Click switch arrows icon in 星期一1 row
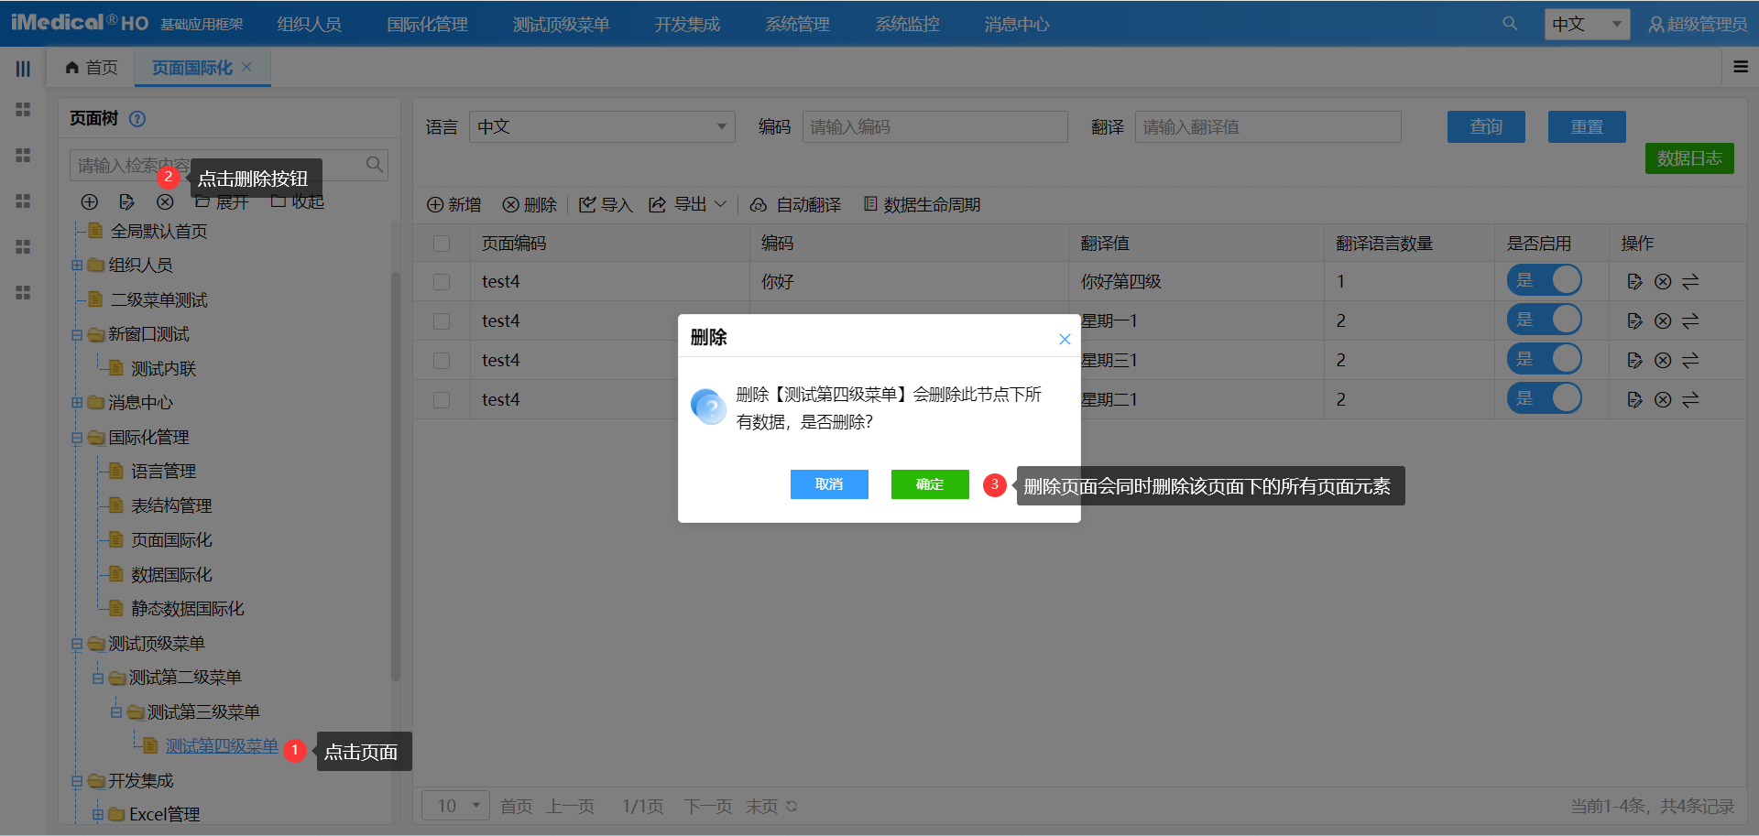This screenshot has width=1759, height=836. [1690, 321]
